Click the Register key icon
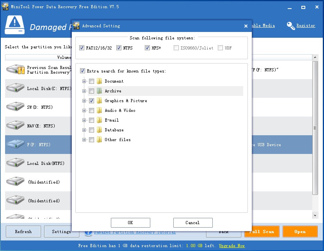This screenshot has height=251, width=324. coord(291,26)
